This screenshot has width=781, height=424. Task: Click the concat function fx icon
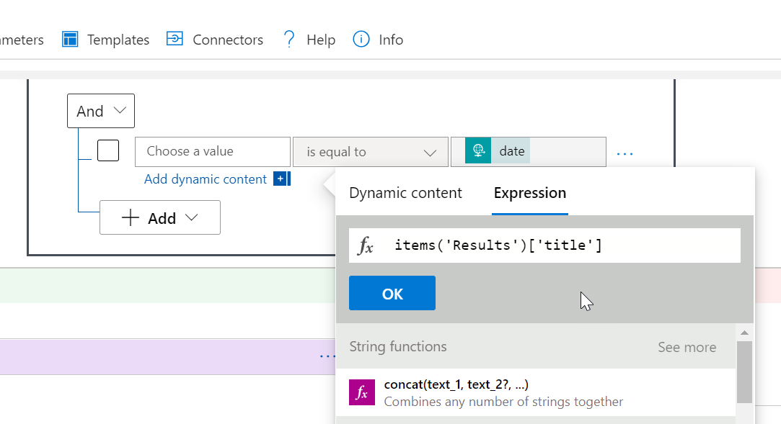tap(362, 392)
